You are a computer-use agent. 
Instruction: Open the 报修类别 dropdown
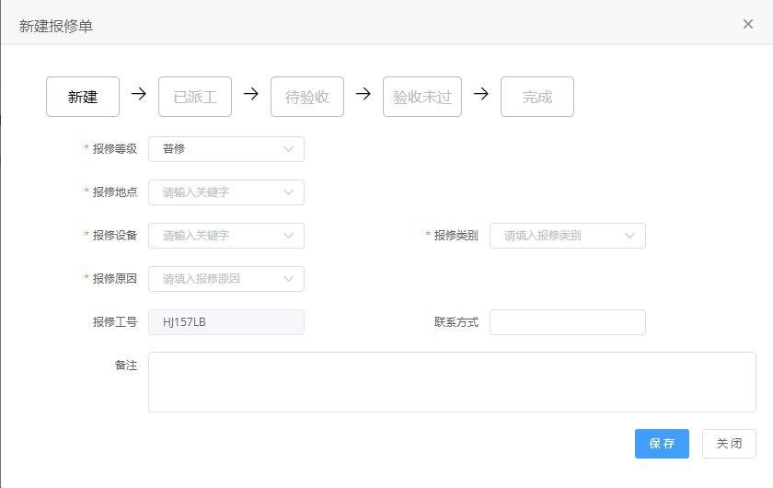pos(568,236)
